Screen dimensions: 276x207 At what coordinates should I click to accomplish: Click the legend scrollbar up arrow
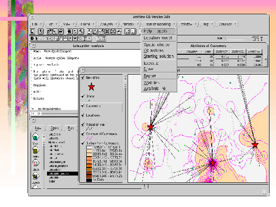[x=125, y=78]
